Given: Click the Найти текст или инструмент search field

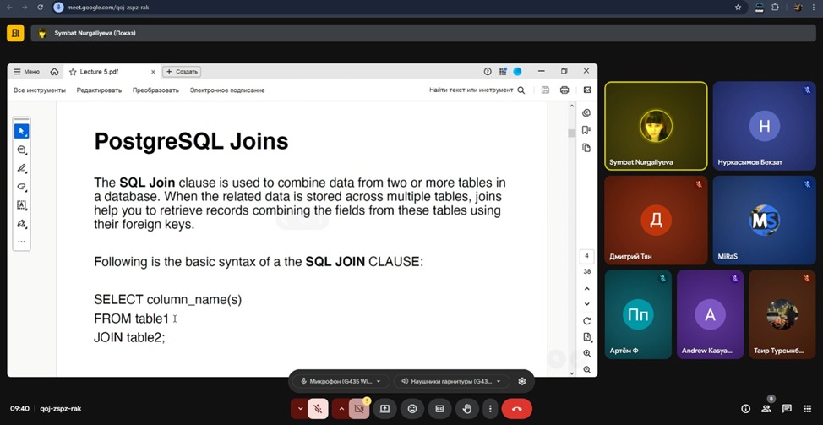Looking at the screenshot, I should coord(477,90).
